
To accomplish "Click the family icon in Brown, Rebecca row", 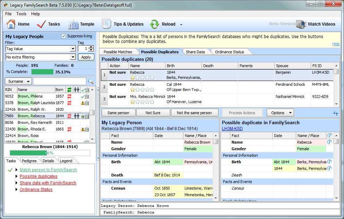I will point(77,116).
